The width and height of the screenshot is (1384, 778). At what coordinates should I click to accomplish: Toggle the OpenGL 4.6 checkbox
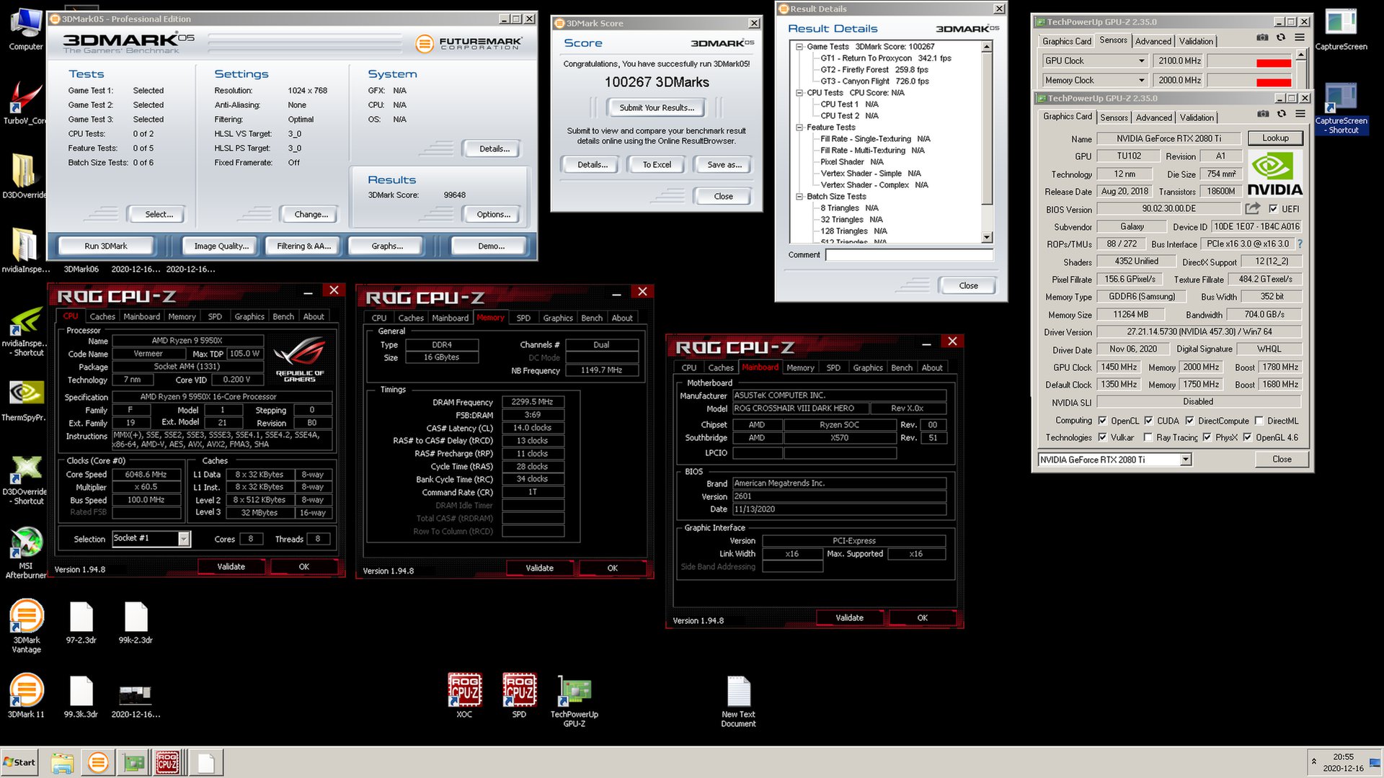tap(1247, 437)
